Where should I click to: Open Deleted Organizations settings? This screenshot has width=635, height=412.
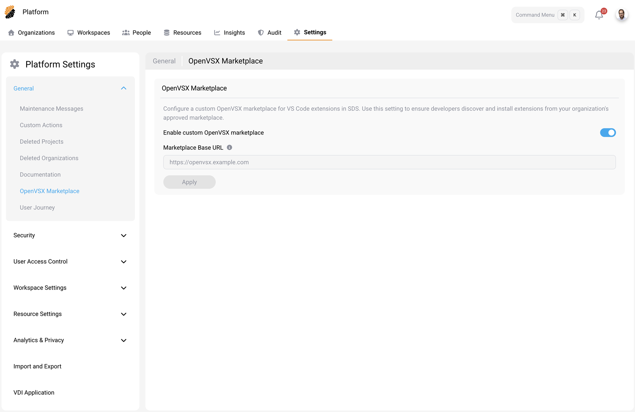[x=49, y=158]
